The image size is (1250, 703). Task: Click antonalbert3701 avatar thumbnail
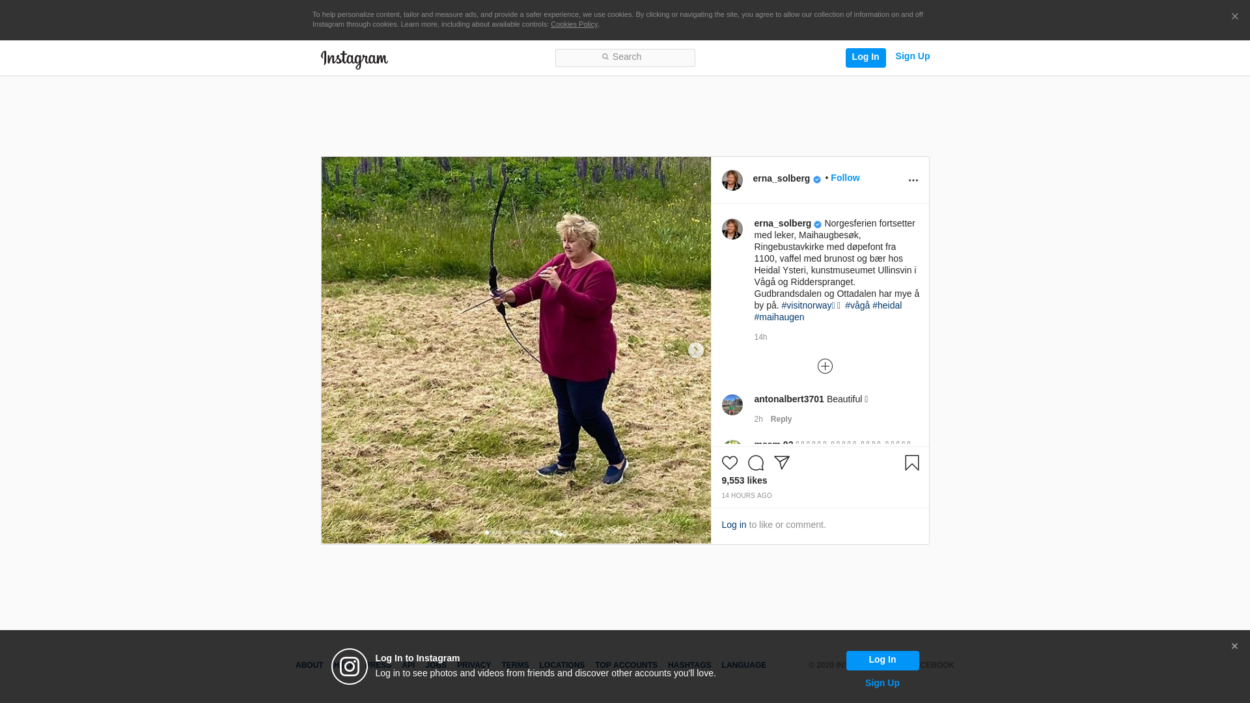tap(732, 405)
